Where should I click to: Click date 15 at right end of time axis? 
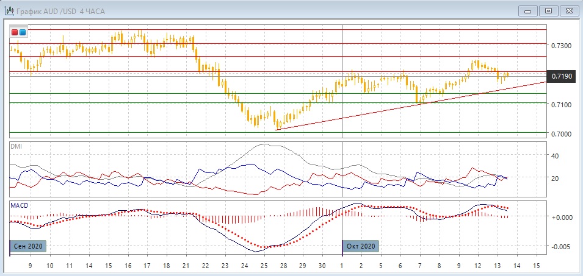(537, 266)
